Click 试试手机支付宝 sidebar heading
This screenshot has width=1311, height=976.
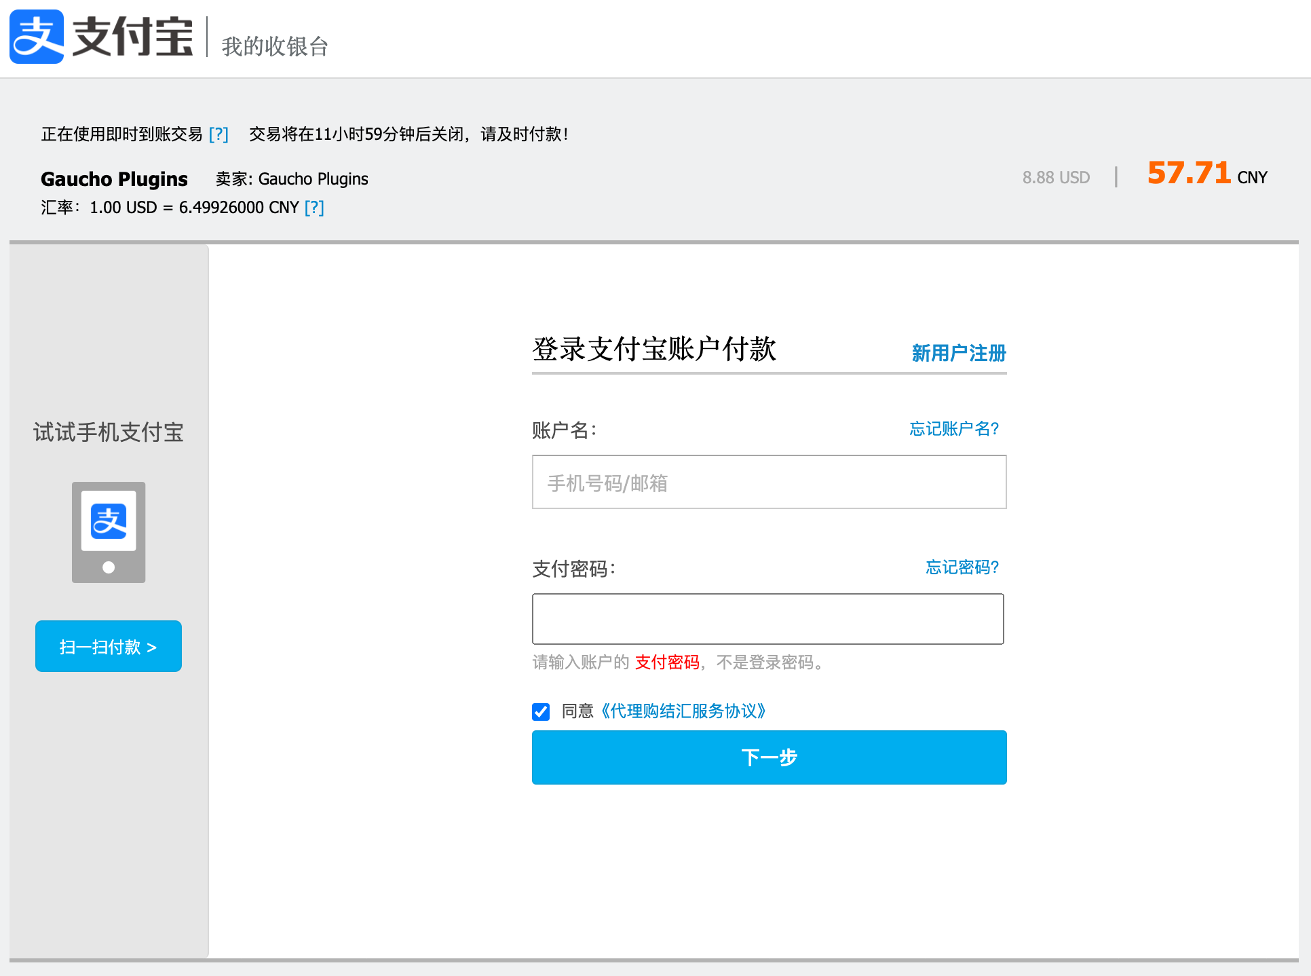click(x=109, y=432)
